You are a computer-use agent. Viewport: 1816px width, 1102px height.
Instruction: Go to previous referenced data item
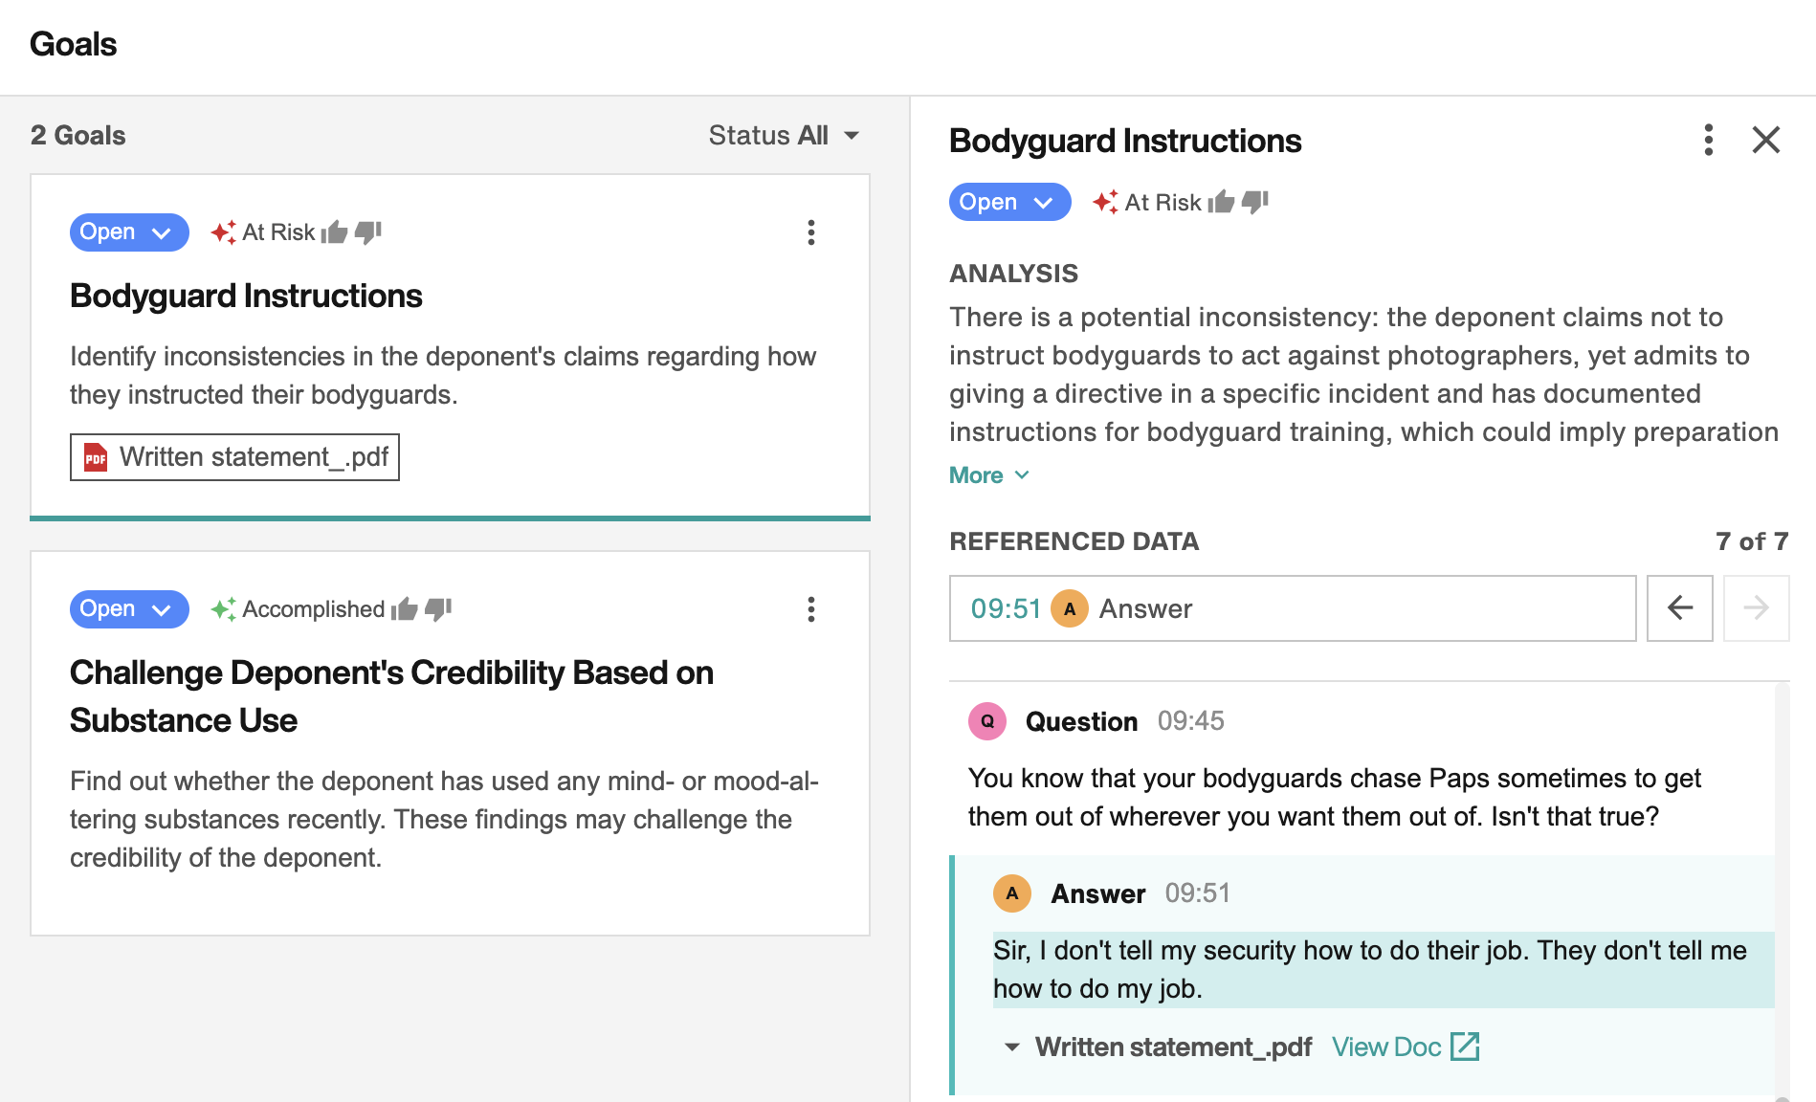[1680, 607]
